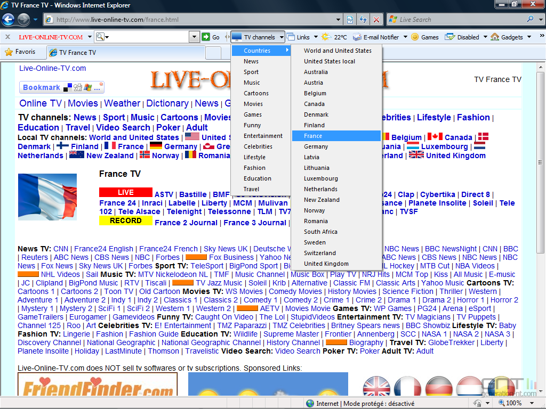546x409 pixels.
Task: Open the toolbar weather 22°C icon
Action: pos(326,37)
